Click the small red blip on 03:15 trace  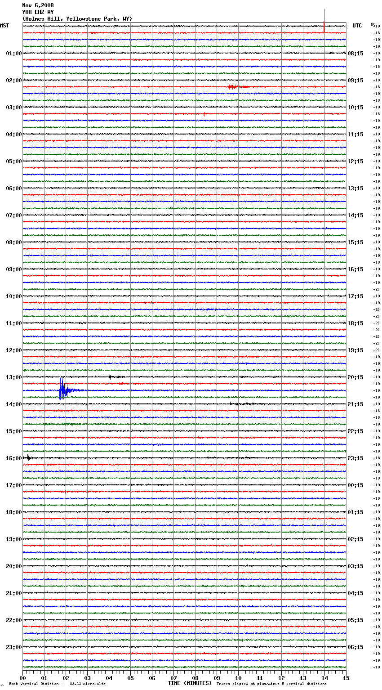click(204, 114)
